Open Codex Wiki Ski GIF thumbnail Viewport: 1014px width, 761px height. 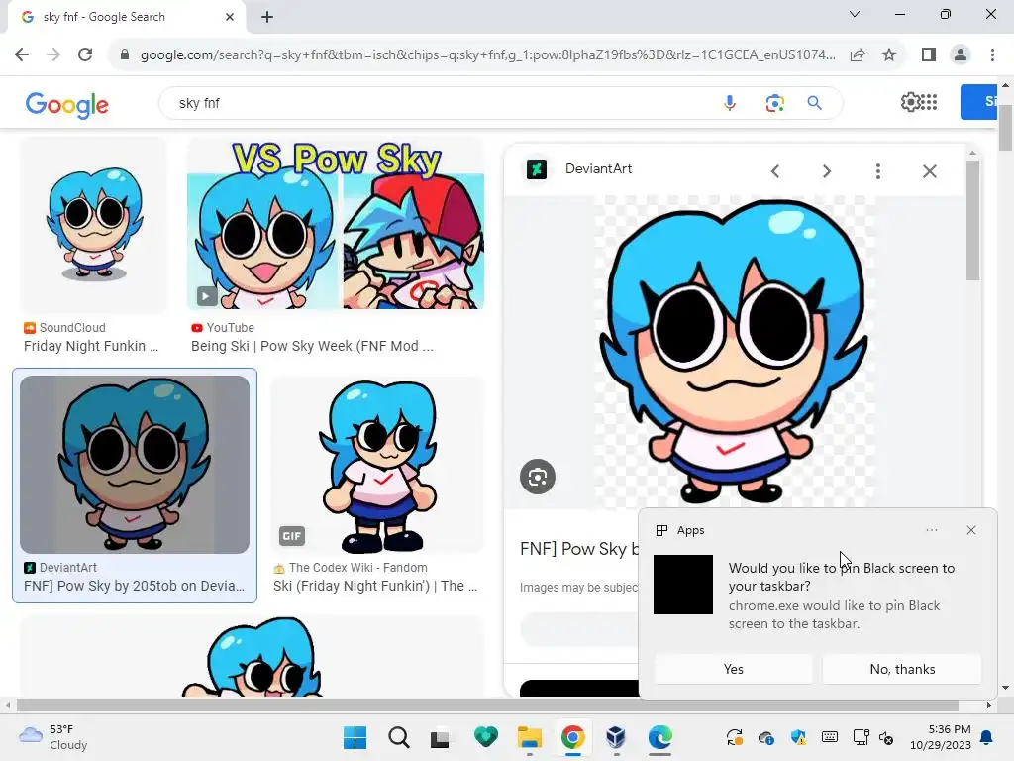tap(376, 465)
